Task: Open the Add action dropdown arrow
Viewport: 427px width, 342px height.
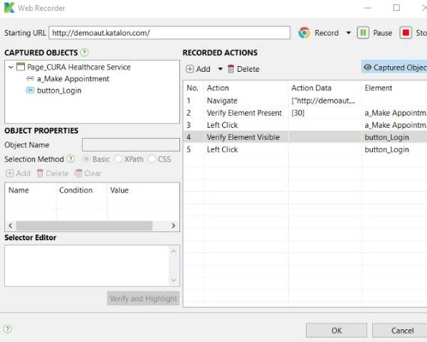Action: click(x=221, y=69)
